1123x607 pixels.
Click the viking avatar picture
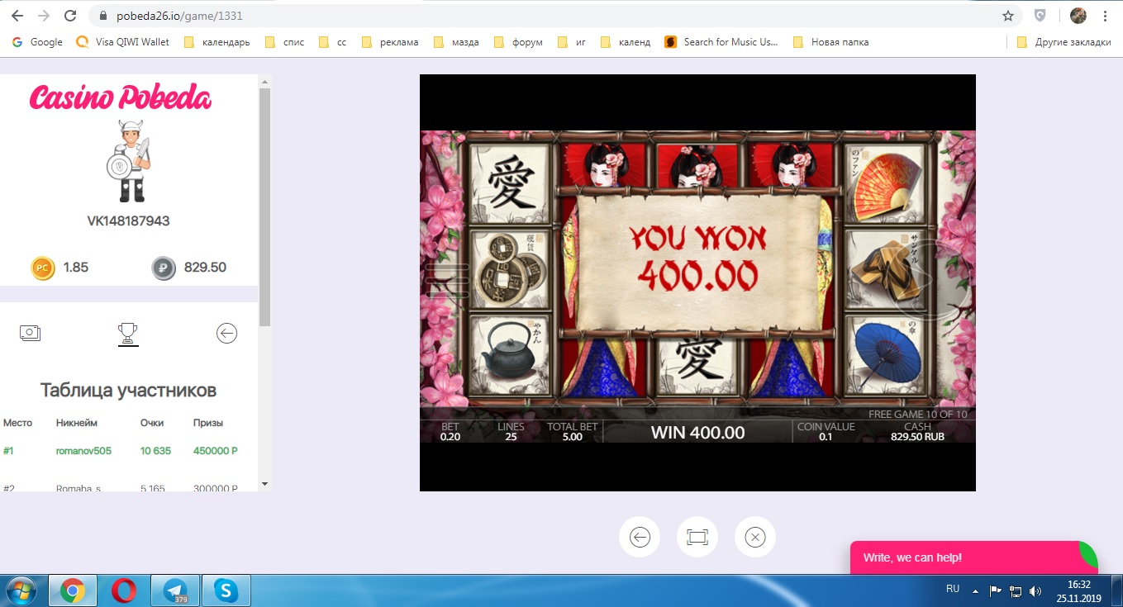pos(130,162)
